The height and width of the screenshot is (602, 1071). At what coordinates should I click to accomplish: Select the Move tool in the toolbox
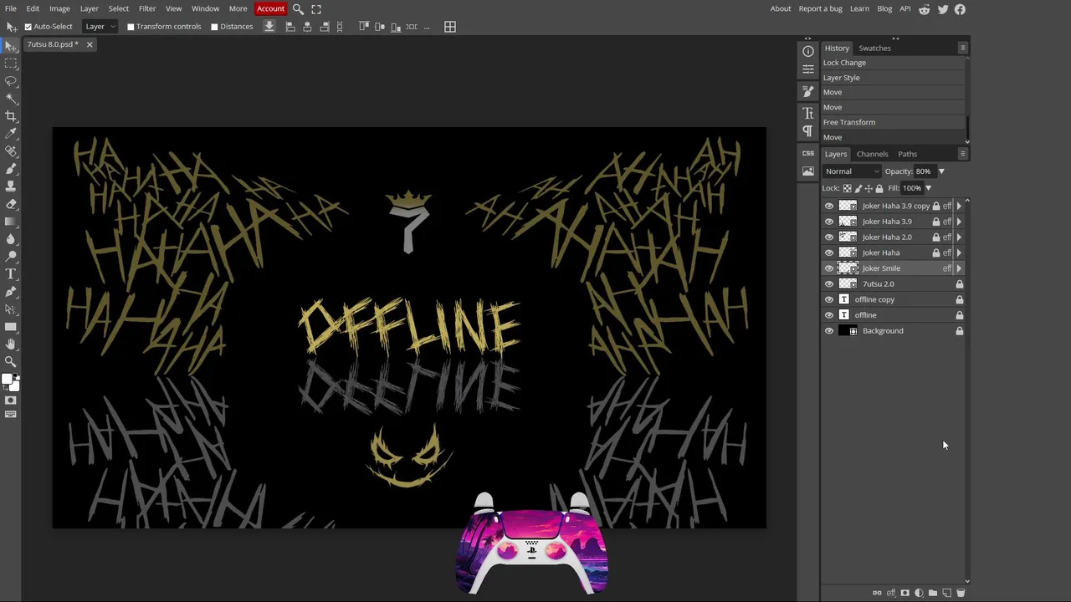11,46
